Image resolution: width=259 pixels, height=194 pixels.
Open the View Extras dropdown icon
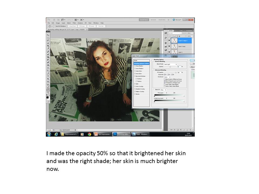pyautogui.click(x=63, y=20)
